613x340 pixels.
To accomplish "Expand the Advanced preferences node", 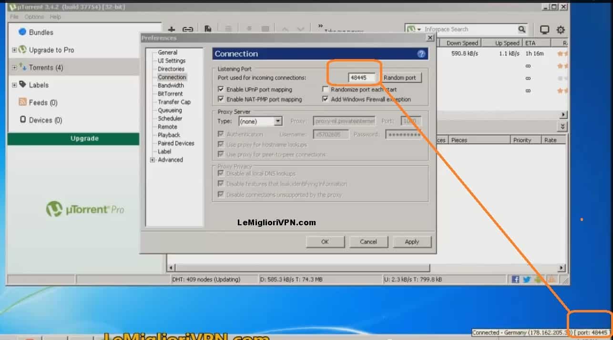I will coord(153,160).
